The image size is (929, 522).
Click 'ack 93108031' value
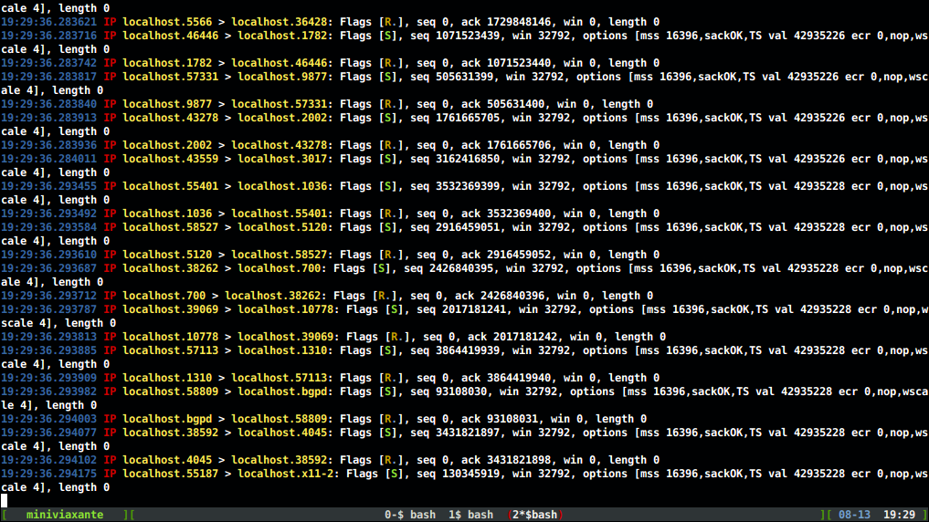[x=500, y=419]
